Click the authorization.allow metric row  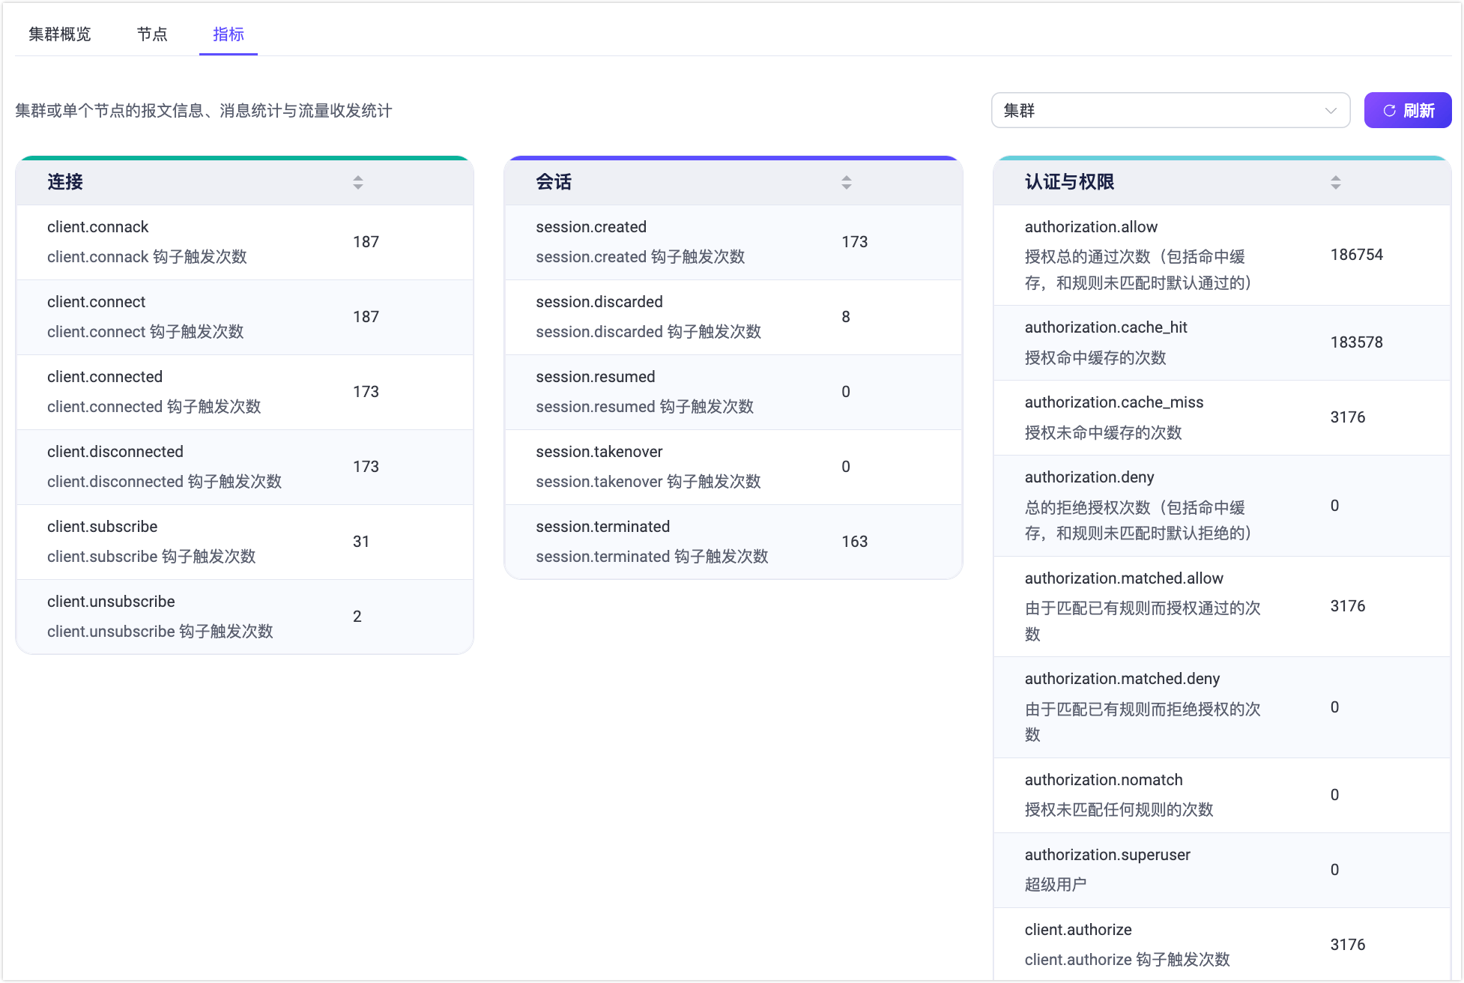pyautogui.click(x=1221, y=255)
